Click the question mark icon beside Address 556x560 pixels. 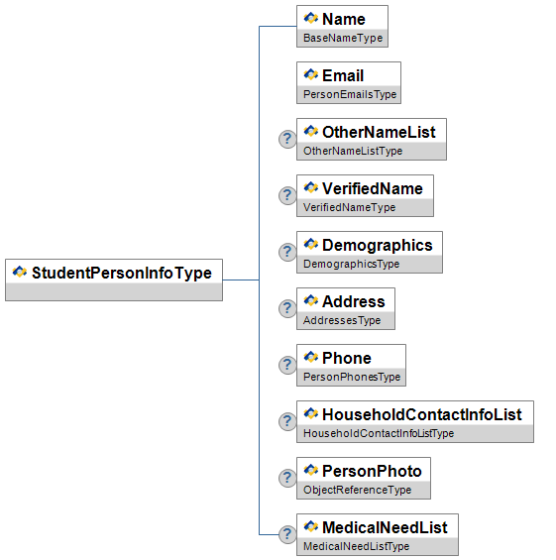pyautogui.click(x=287, y=308)
